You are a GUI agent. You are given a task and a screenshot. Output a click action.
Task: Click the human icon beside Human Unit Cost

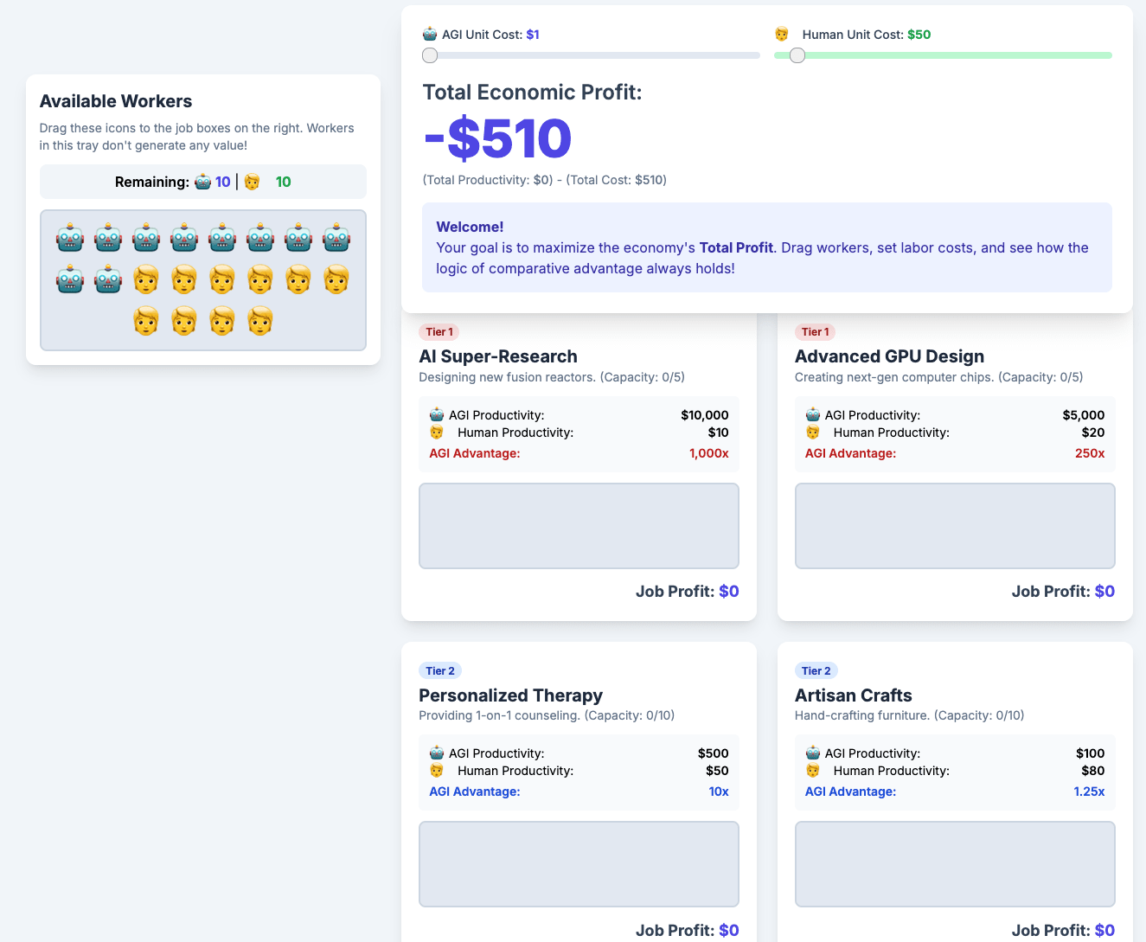(782, 35)
